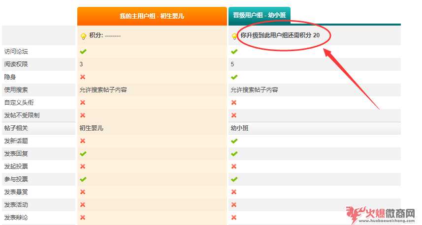
Task: Click the red cross for 自定义头衔 in the 幼小班 column
Action: point(234,103)
